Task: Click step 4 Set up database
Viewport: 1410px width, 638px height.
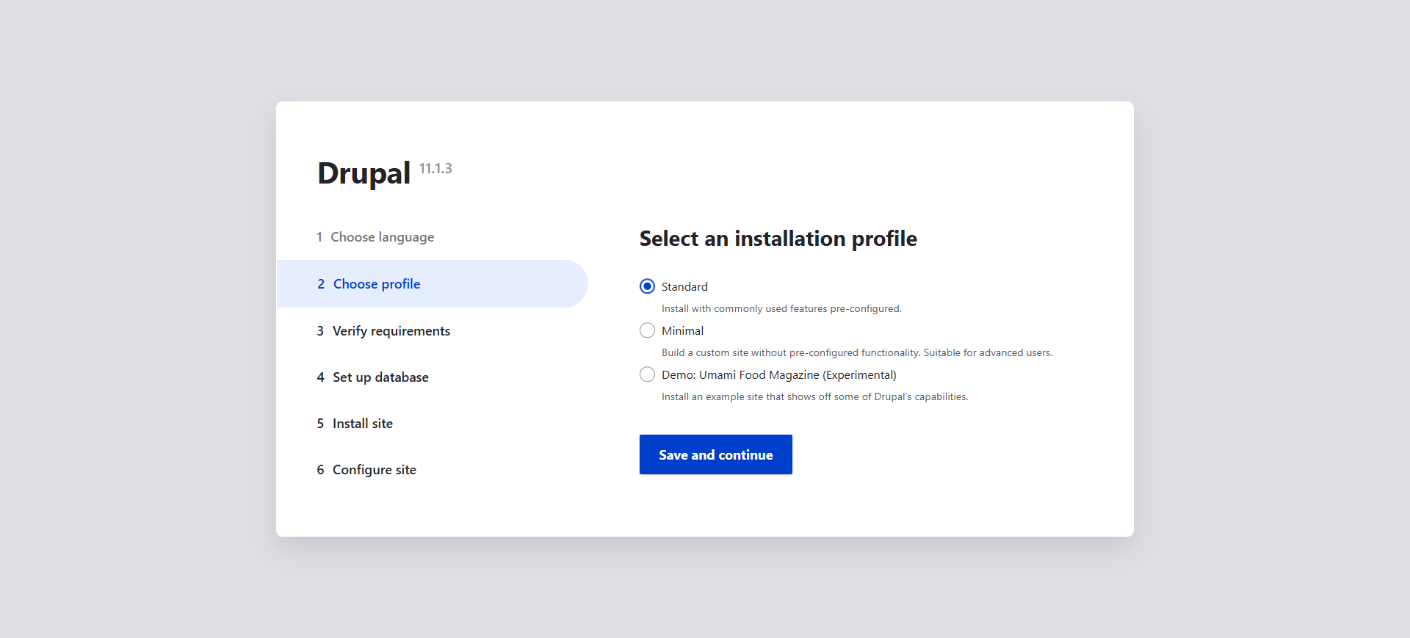Action: [372, 377]
